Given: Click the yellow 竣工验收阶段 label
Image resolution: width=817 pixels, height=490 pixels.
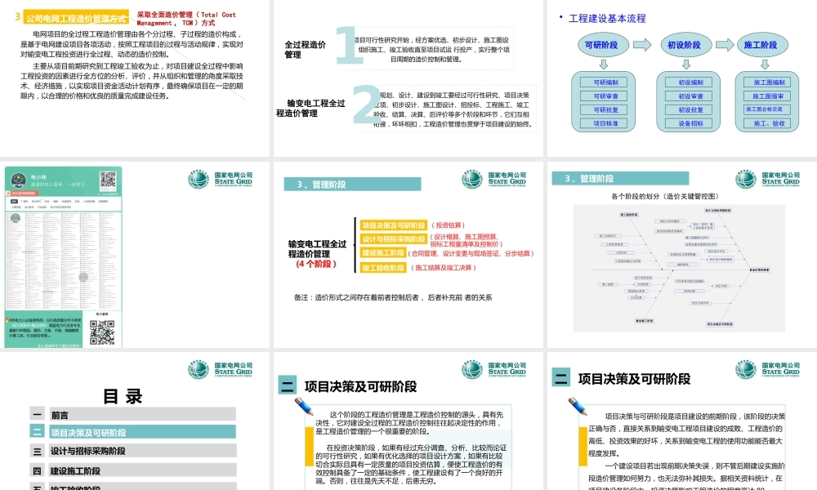Looking at the screenshot, I should coord(383,266).
